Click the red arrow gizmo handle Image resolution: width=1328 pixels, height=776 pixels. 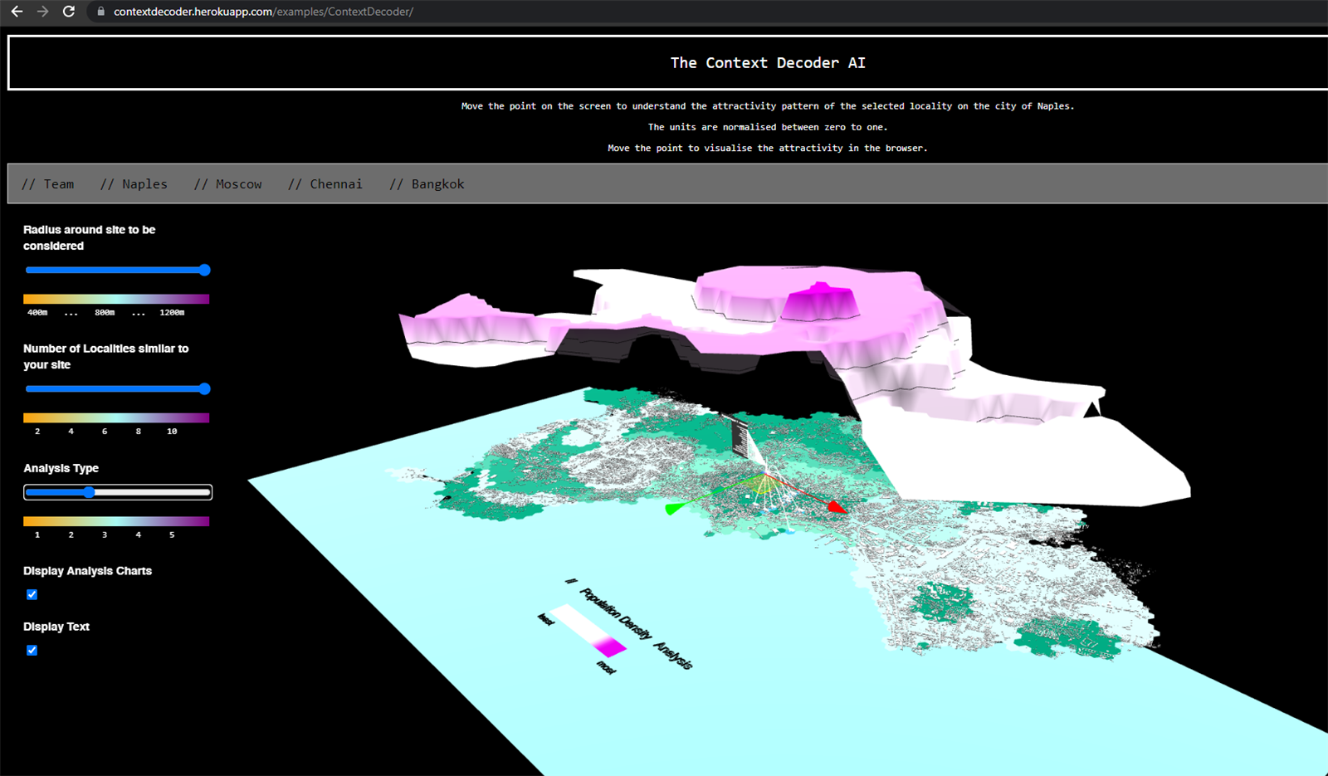pos(837,506)
